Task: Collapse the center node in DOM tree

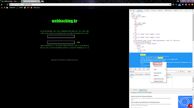Action: 132,18
